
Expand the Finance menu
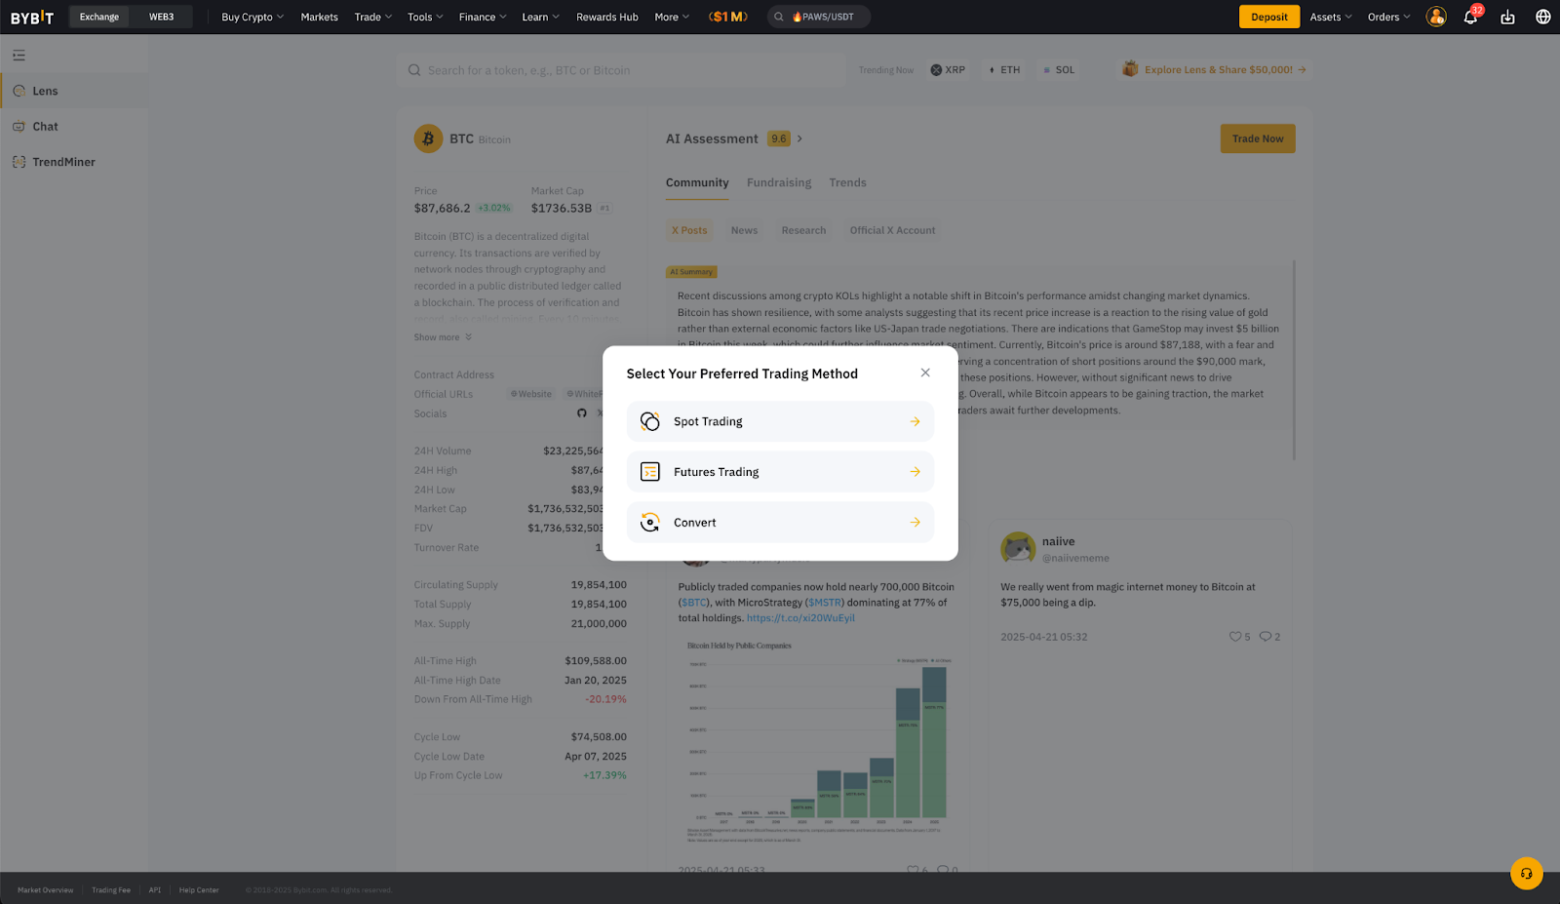click(483, 17)
